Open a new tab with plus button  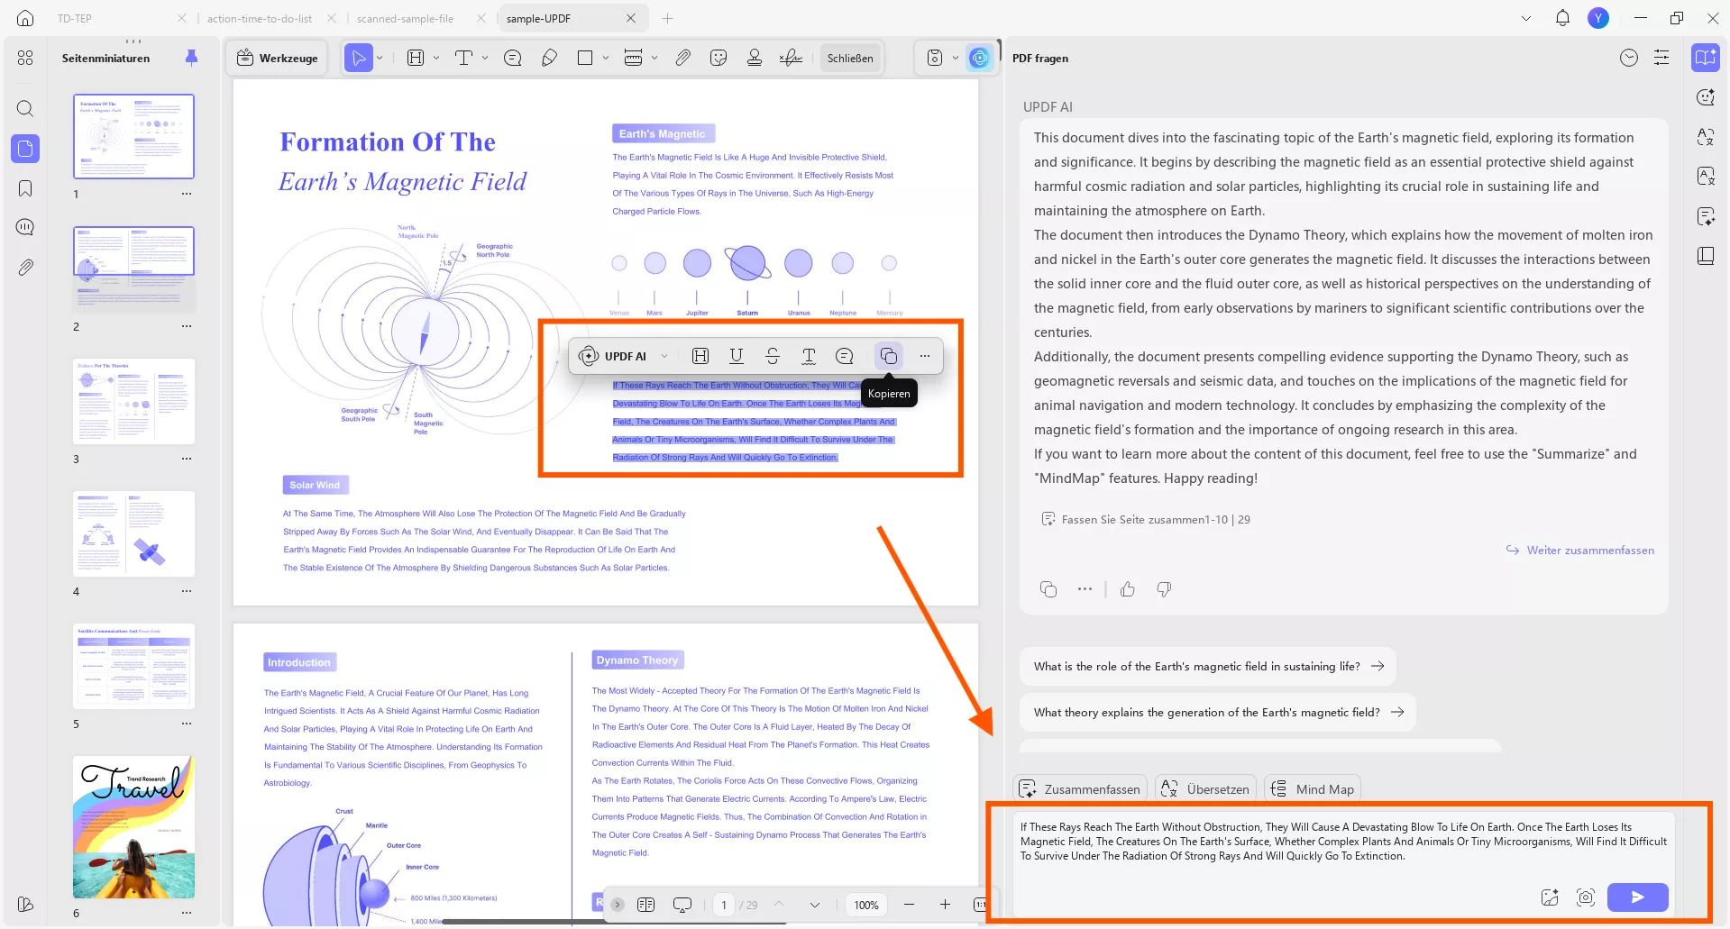[x=667, y=18]
